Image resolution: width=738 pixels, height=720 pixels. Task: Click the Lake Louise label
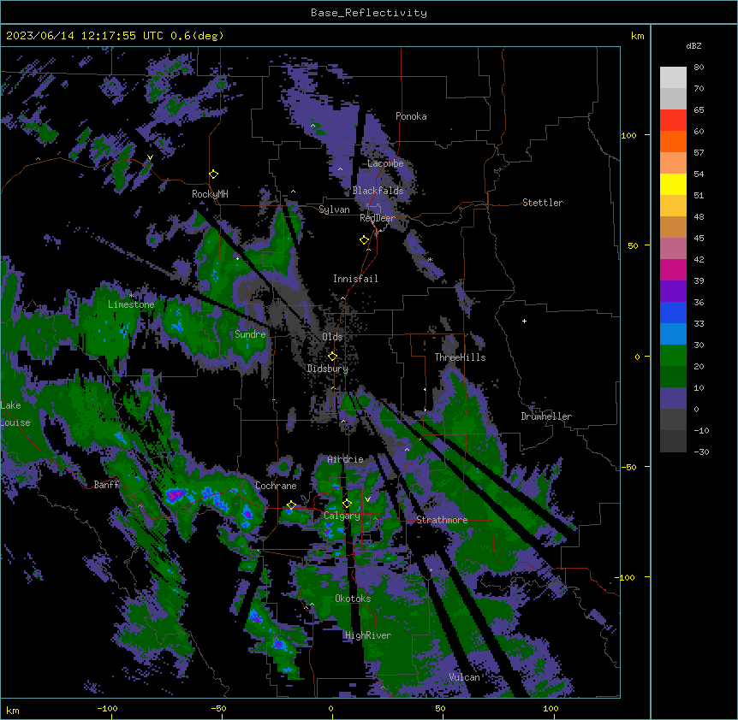[x=15, y=414]
